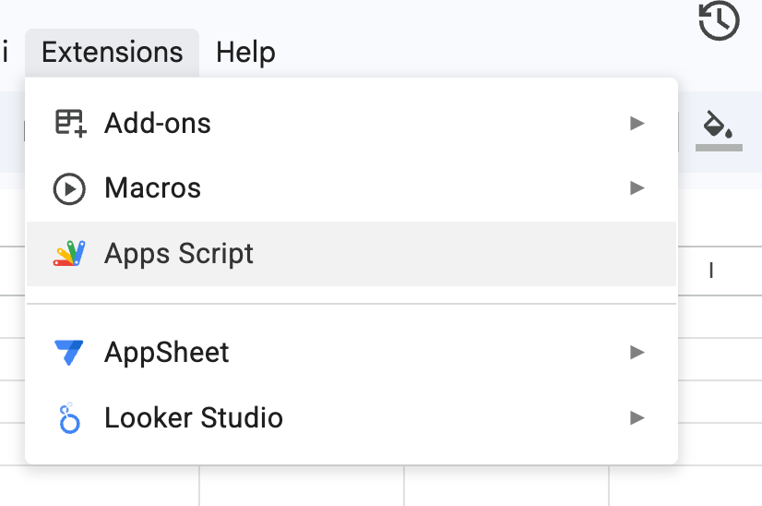Select the Macros text label
The height and width of the screenshot is (506, 762).
click(x=152, y=188)
